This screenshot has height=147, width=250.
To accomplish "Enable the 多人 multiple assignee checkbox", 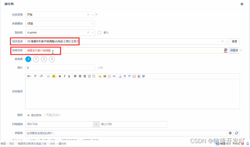I will pos(99,33).
